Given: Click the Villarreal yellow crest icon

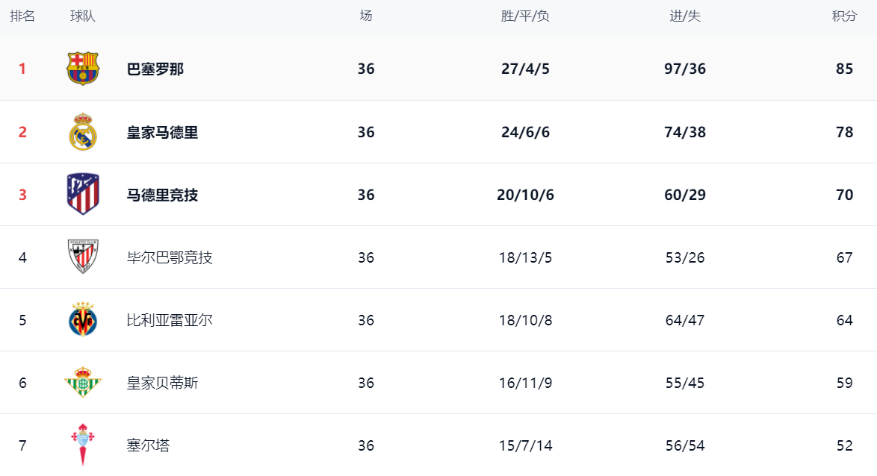Looking at the screenshot, I should point(83,319).
